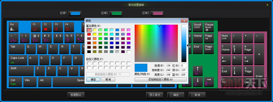The image size is (273, 102).
Task: Click the left Shift key
Action: (21, 71)
